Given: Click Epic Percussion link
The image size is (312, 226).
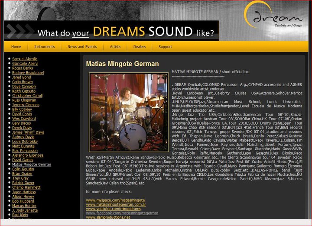Looking at the screenshot, I should point(25,151).
